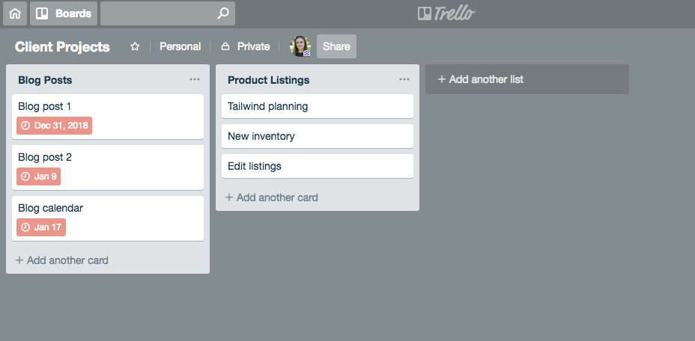Open the New inventory card
This screenshot has height=341, width=695.
(x=318, y=136)
